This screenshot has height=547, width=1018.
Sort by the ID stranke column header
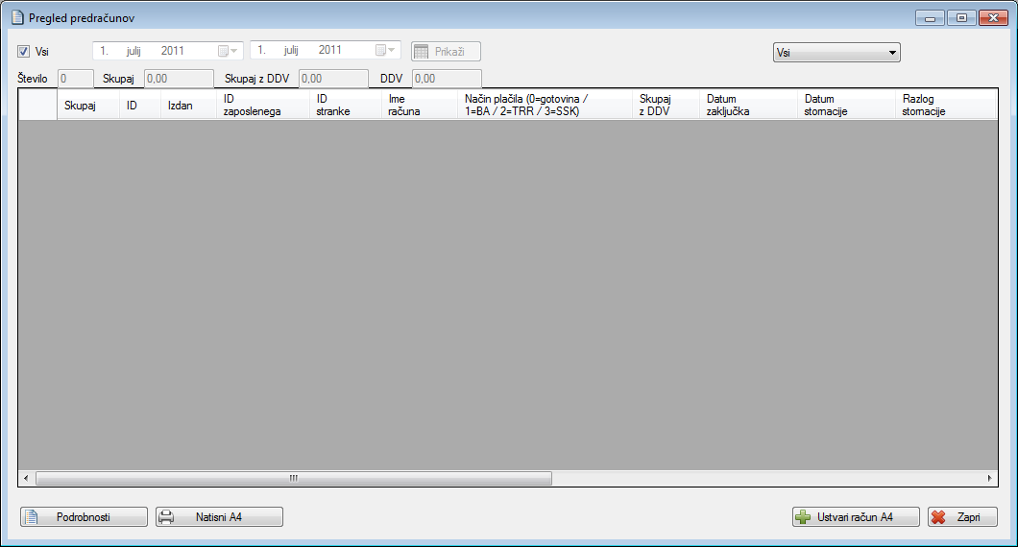pos(346,106)
